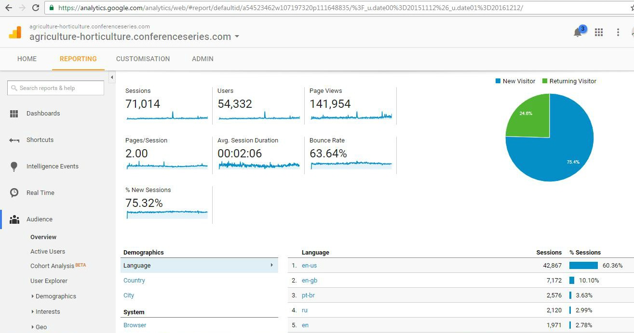Click the Page Views value 141,954
The height and width of the screenshot is (333, 634).
coord(330,104)
